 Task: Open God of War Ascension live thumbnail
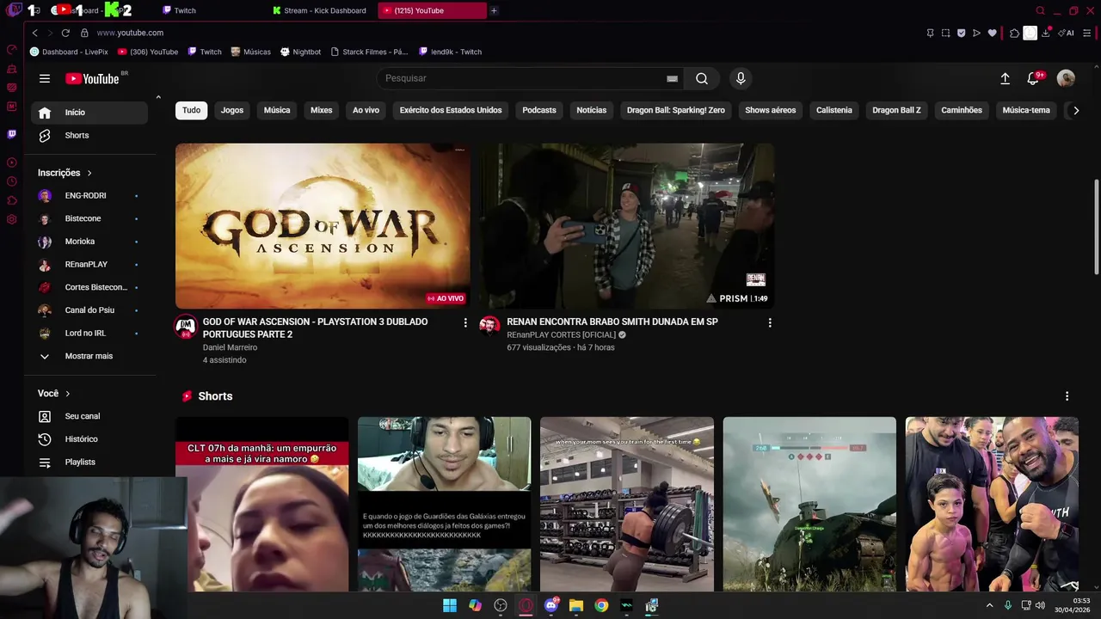323,226
